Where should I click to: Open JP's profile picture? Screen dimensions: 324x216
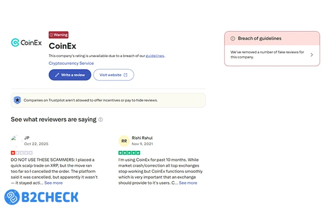click(16, 141)
